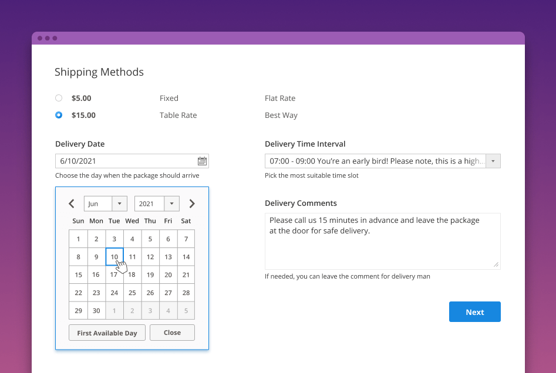Choose day 25 in the calendar grid
Screen dimensions: 556x373
tap(132, 293)
